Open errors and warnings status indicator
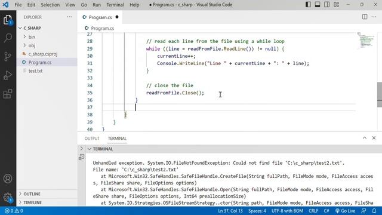The image size is (382, 215). (x=14, y=211)
